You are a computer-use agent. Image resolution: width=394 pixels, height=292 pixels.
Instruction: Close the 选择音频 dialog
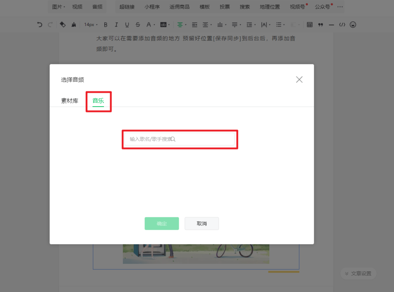(x=299, y=79)
